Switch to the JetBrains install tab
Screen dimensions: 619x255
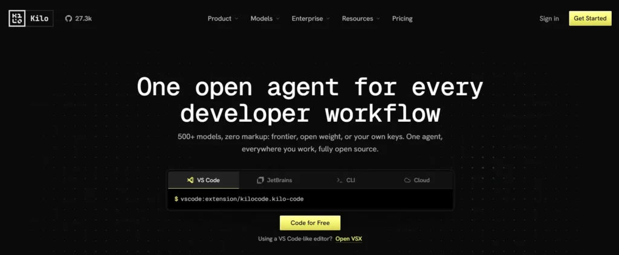(274, 180)
